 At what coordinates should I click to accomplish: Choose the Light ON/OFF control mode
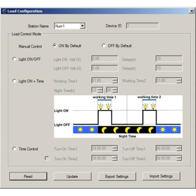point(14,59)
